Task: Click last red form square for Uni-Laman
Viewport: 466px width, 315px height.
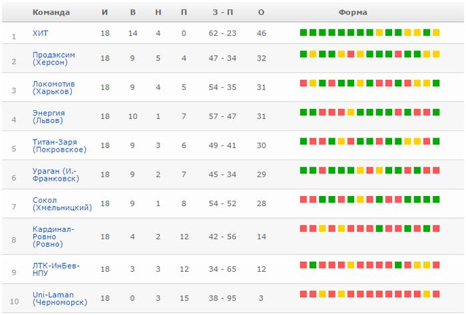Action: point(436,294)
